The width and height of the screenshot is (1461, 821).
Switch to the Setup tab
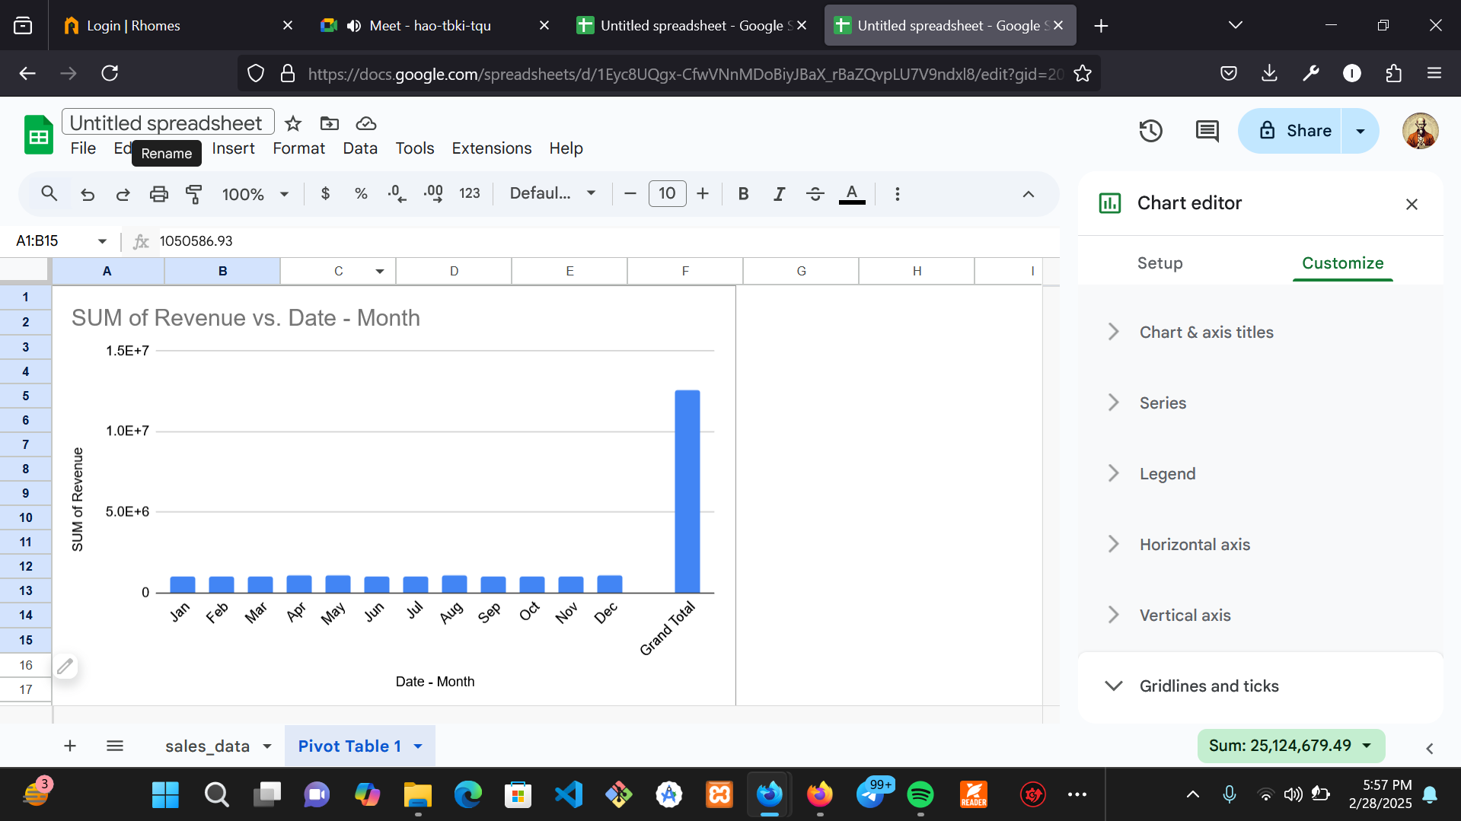click(1160, 263)
